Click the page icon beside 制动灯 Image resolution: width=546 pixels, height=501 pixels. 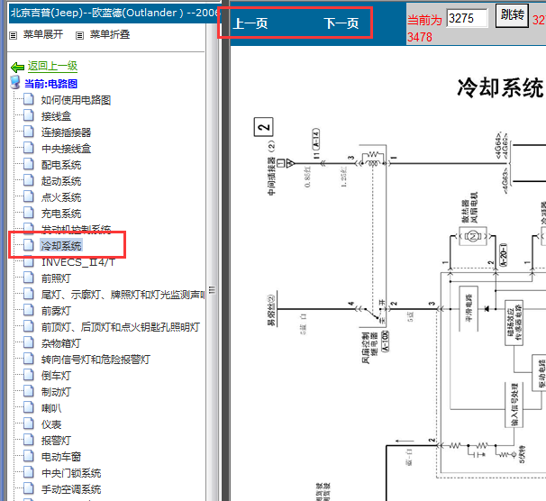pos(29,391)
